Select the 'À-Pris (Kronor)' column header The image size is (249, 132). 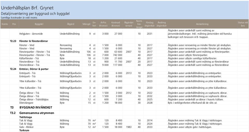click(103, 24)
